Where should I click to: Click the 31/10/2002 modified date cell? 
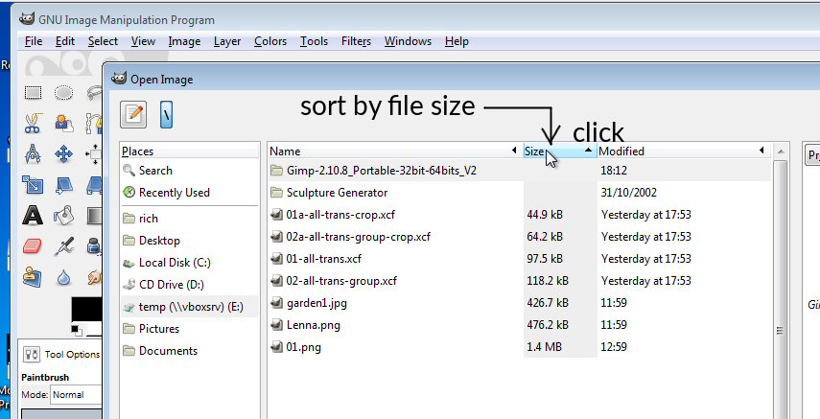[628, 193]
